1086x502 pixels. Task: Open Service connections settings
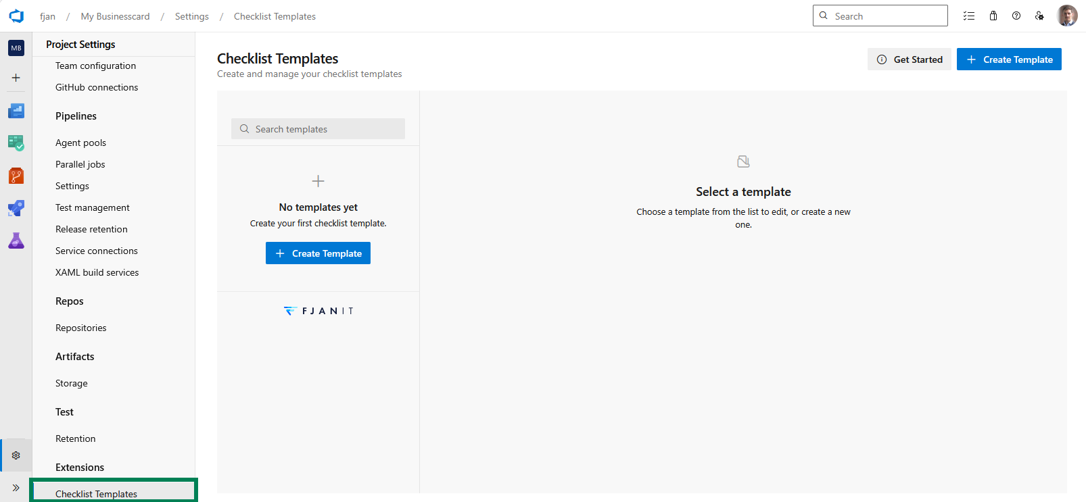pyautogui.click(x=97, y=251)
